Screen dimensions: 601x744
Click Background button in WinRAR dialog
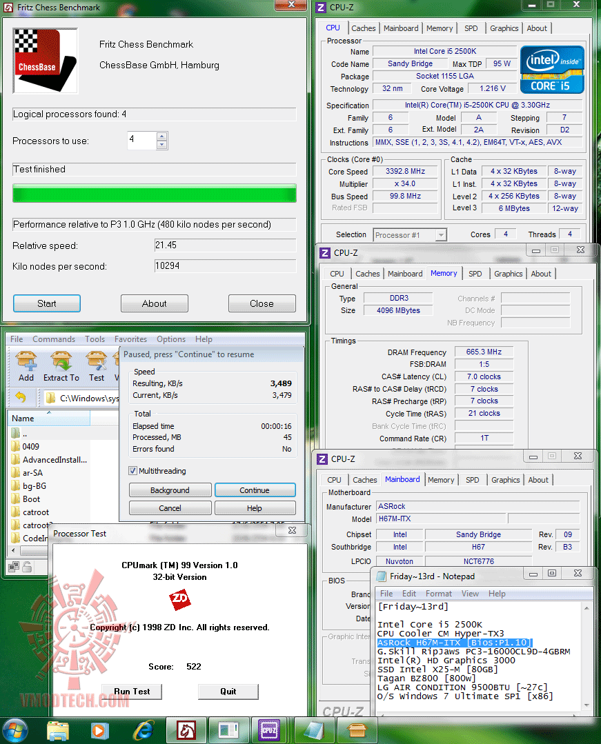tap(170, 490)
